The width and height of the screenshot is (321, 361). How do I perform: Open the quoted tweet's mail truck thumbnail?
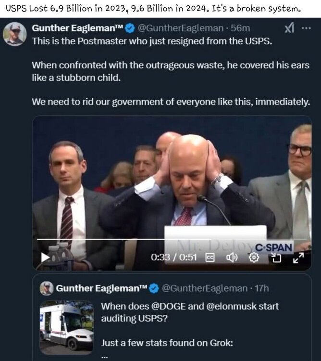[66, 325]
